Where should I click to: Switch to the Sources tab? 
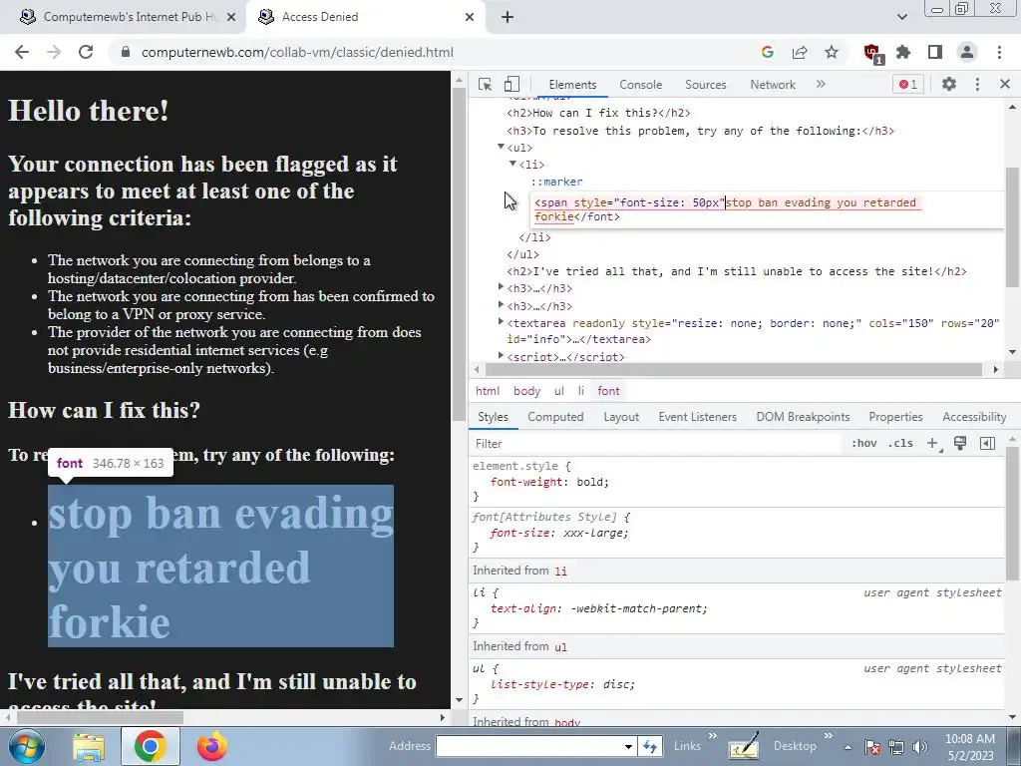(x=705, y=85)
